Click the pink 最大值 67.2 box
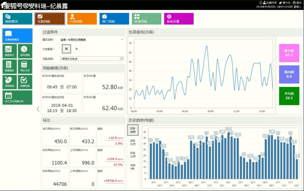The height and width of the screenshot is (191, 304). (289, 53)
